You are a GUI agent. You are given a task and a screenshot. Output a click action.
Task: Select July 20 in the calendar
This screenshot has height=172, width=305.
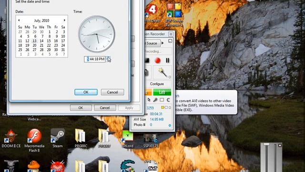[x=34, y=45]
